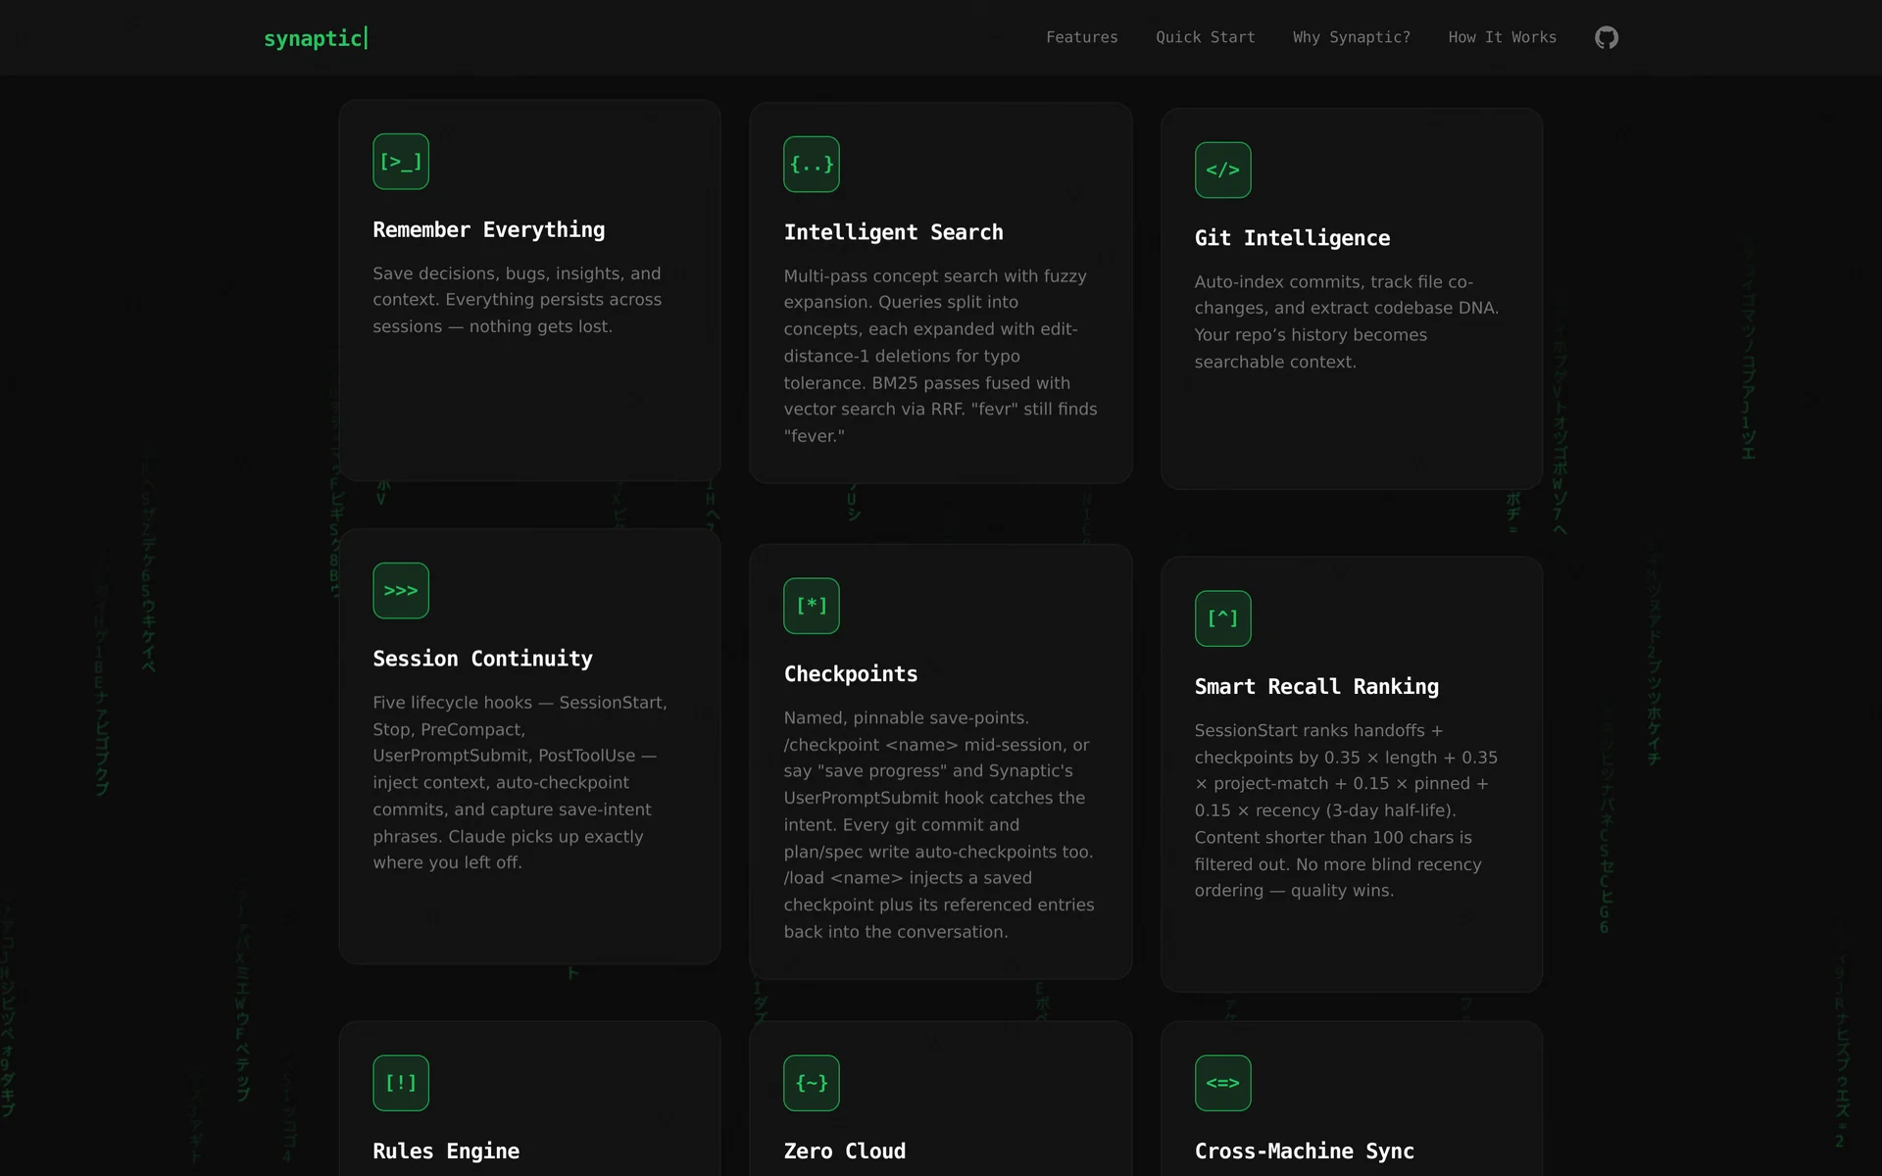
Task: Click the 'Auto-index commits' description text
Action: coord(1347,322)
